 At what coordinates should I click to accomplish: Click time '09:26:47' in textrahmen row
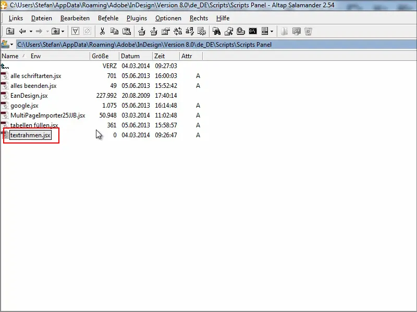(x=166, y=135)
